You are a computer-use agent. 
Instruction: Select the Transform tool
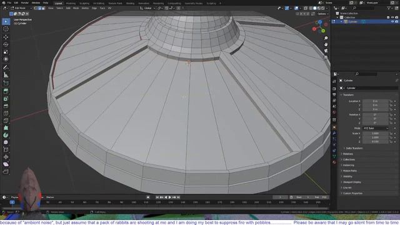[6, 59]
